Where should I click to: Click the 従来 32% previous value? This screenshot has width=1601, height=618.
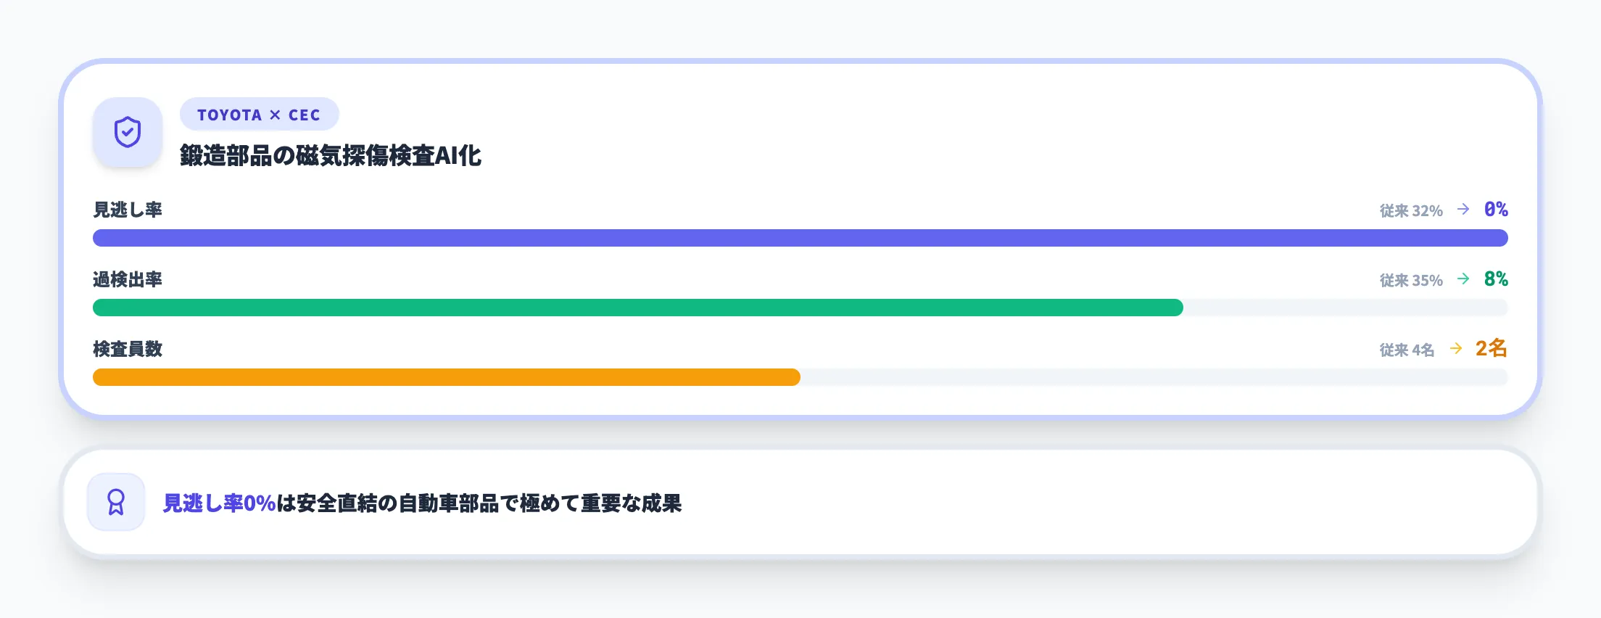(x=1411, y=210)
